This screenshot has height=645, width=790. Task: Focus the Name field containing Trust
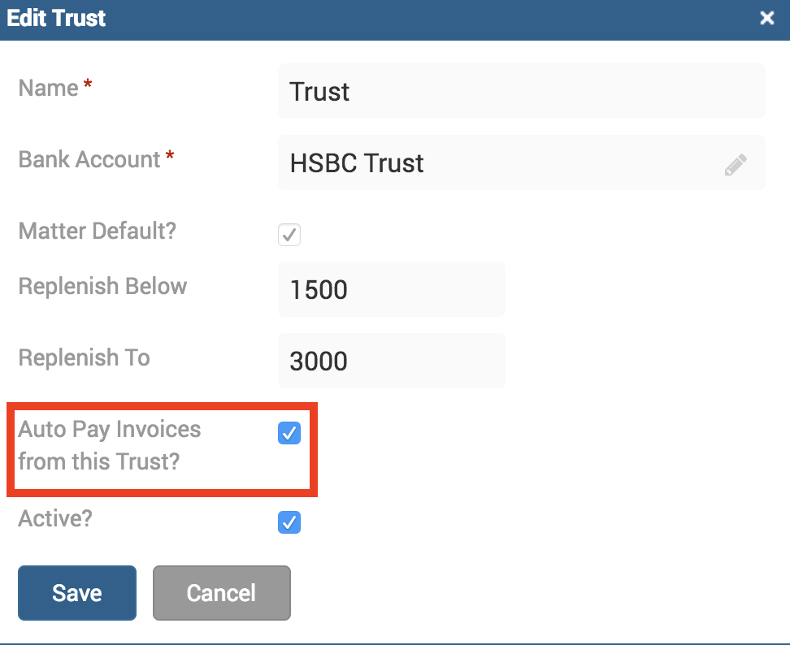click(521, 91)
